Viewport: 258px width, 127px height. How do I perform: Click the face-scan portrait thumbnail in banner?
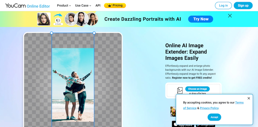[x=44, y=19]
